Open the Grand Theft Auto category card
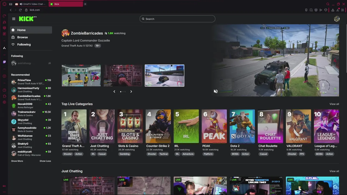Screen dimensions: 347x195 click(74, 126)
